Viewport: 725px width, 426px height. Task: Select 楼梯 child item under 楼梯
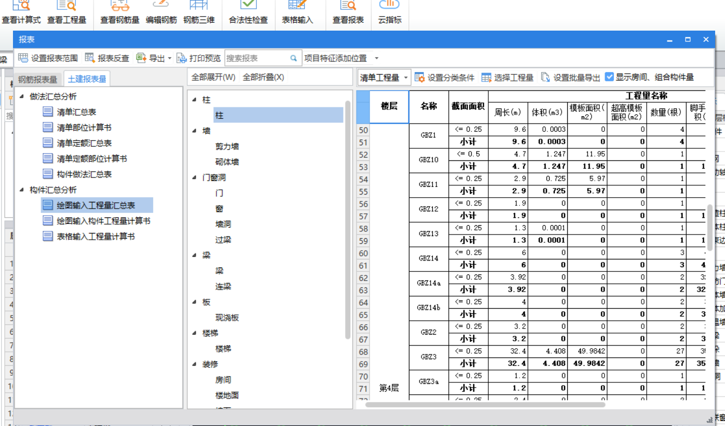click(x=223, y=349)
